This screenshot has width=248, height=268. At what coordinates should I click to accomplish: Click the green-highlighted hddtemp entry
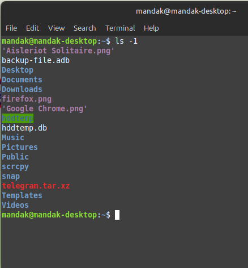click(18, 119)
